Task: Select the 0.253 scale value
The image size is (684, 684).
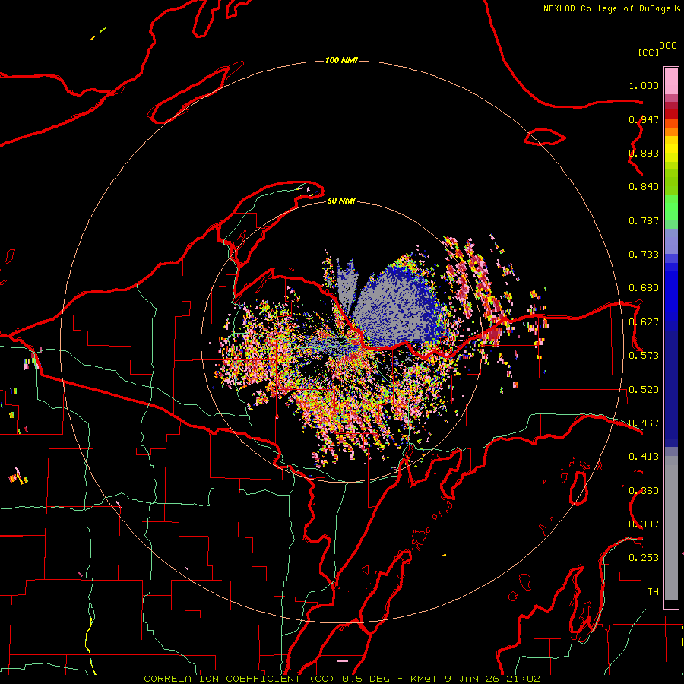Action: [x=644, y=558]
